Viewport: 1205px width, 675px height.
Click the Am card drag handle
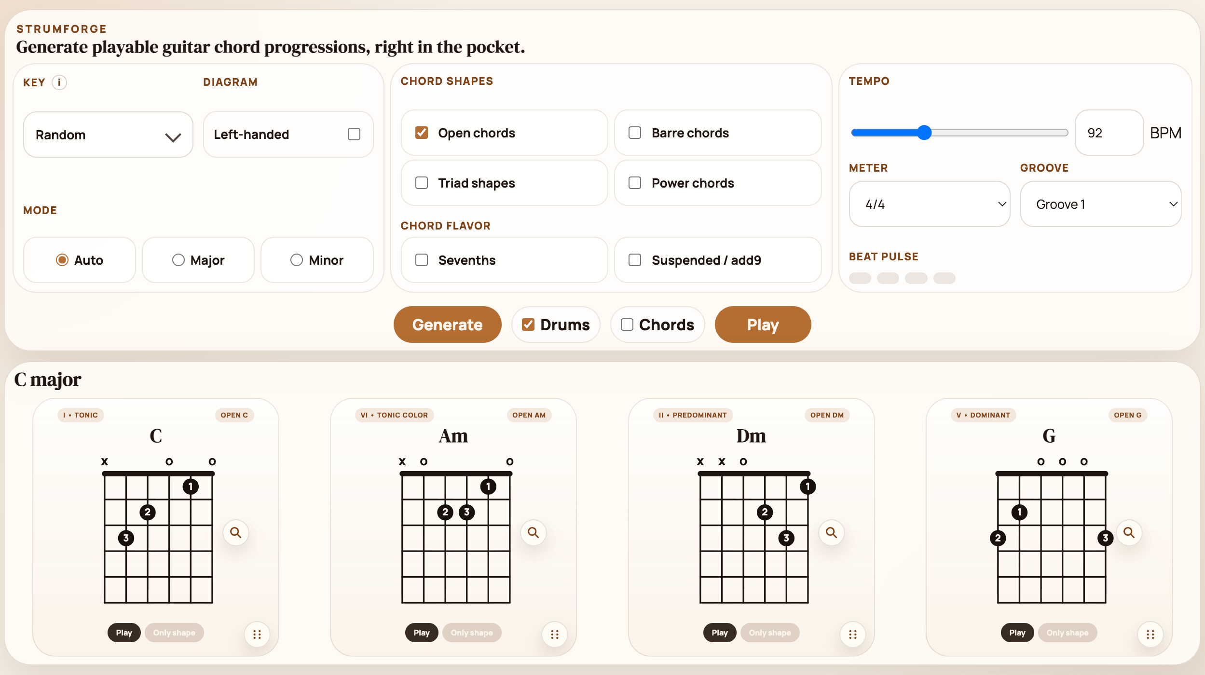click(555, 634)
